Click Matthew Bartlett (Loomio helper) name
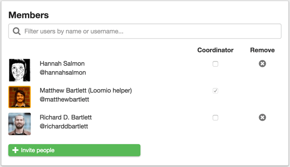 86,90
